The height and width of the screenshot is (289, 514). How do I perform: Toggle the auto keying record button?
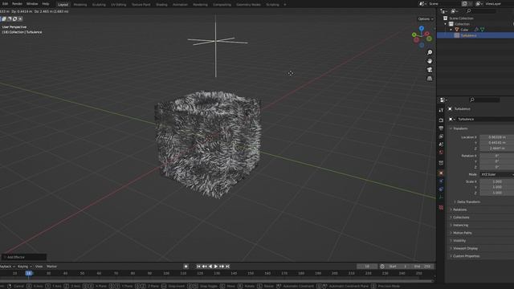click(186, 267)
